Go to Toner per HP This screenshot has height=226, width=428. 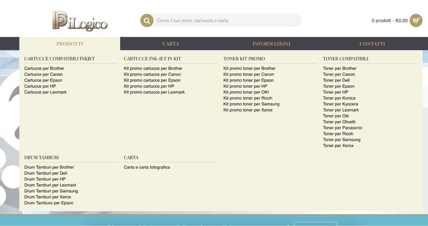pyautogui.click(x=336, y=92)
